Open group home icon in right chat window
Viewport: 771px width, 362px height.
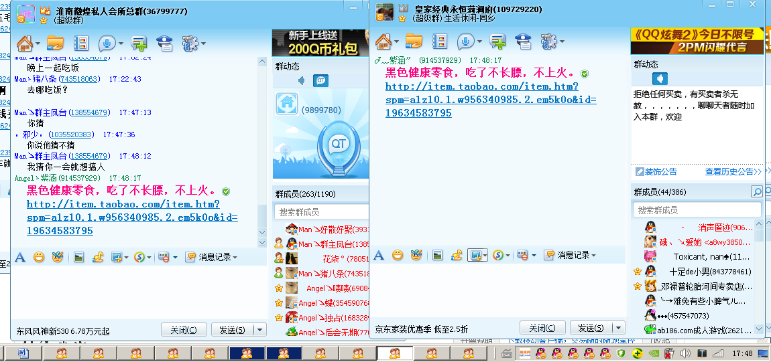coord(383,41)
